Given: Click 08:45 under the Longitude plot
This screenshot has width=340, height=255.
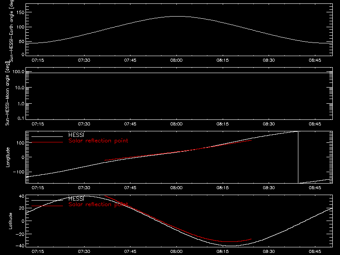Looking at the screenshot, I should 315,188.
